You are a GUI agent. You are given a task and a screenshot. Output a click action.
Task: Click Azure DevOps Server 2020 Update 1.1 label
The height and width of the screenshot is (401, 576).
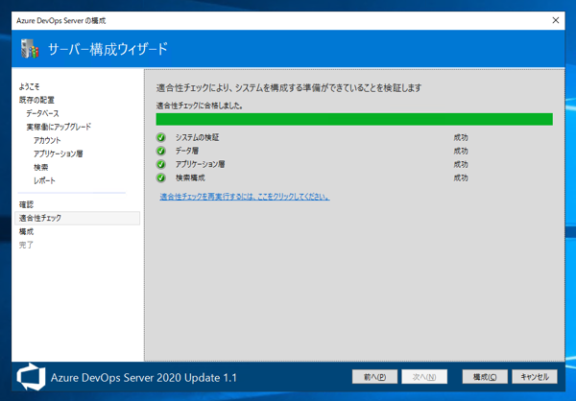(x=144, y=378)
